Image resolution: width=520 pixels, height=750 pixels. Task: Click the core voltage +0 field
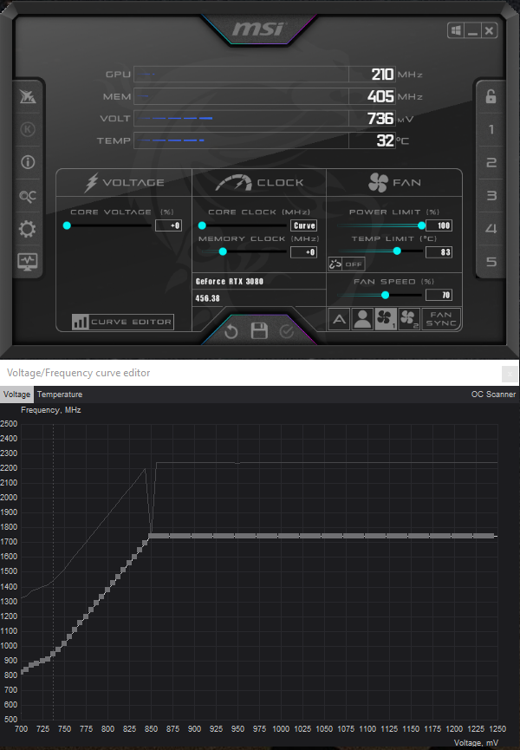tap(168, 225)
